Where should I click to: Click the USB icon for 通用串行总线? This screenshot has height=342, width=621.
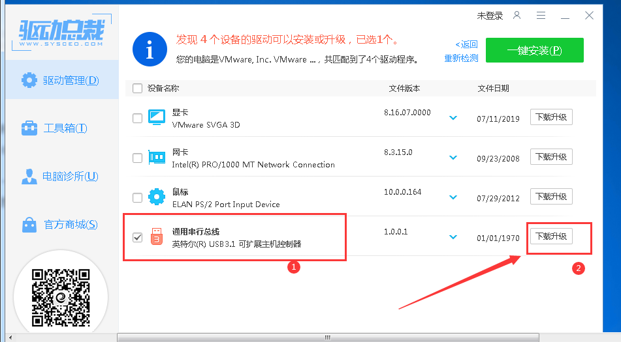click(x=157, y=236)
